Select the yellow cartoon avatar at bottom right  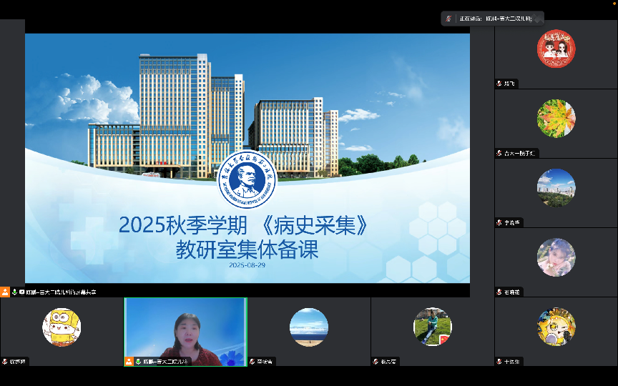coord(556,327)
